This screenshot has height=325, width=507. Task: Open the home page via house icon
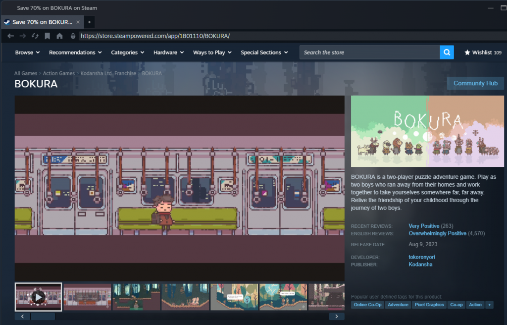coord(59,36)
